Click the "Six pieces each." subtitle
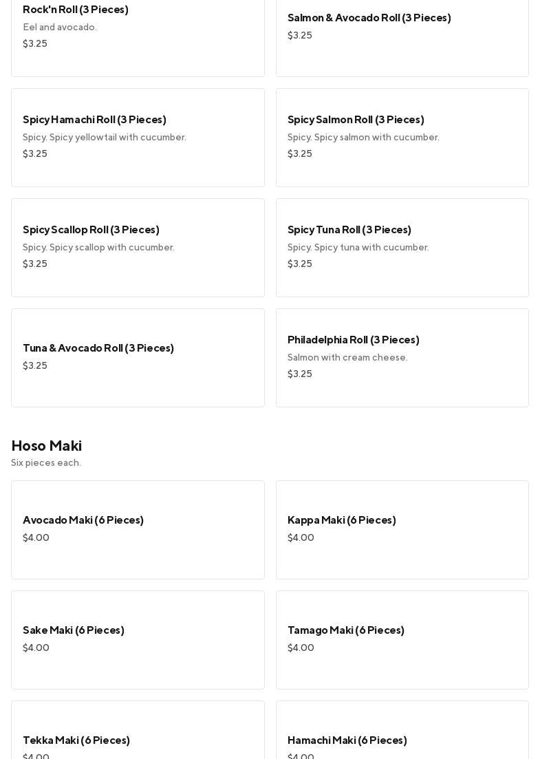This screenshot has height=759, width=540. point(46,463)
